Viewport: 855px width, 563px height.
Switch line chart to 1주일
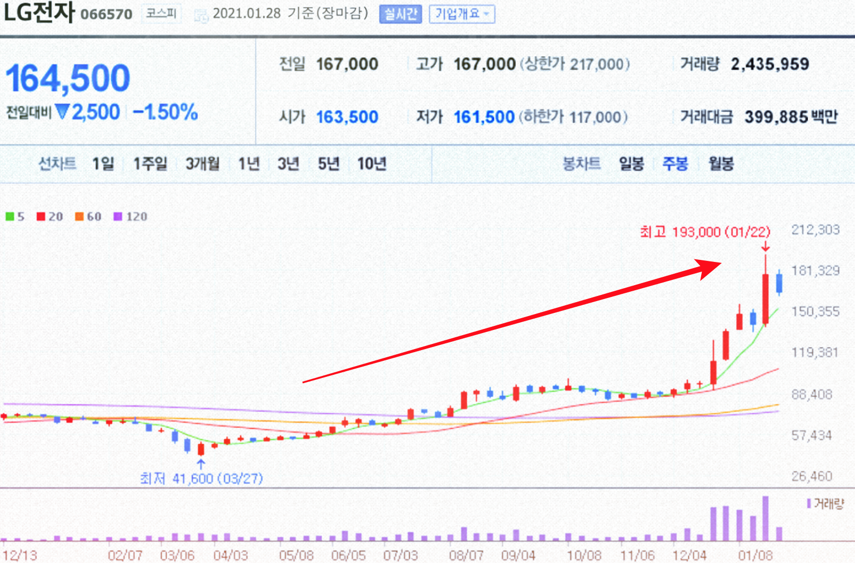click(150, 164)
